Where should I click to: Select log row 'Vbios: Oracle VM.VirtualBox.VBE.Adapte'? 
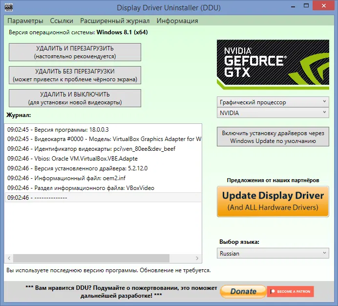(103, 159)
